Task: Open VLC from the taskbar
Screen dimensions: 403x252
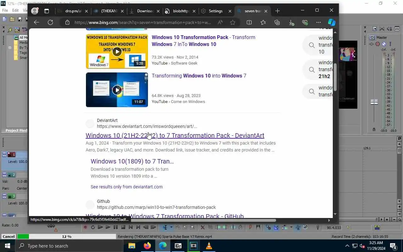Action: pos(209,246)
